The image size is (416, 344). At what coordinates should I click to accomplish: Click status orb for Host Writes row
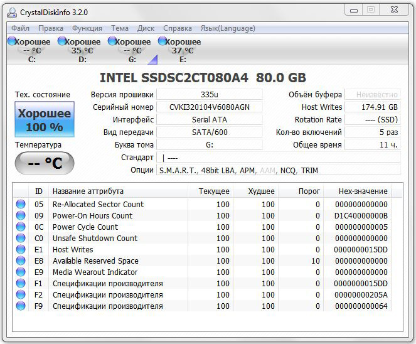click(x=21, y=249)
